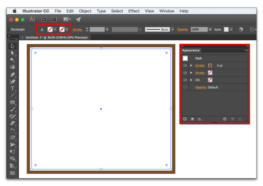Click the Add New Effect fx icon
The height and width of the screenshot is (186, 263).
[x=200, y=119]
